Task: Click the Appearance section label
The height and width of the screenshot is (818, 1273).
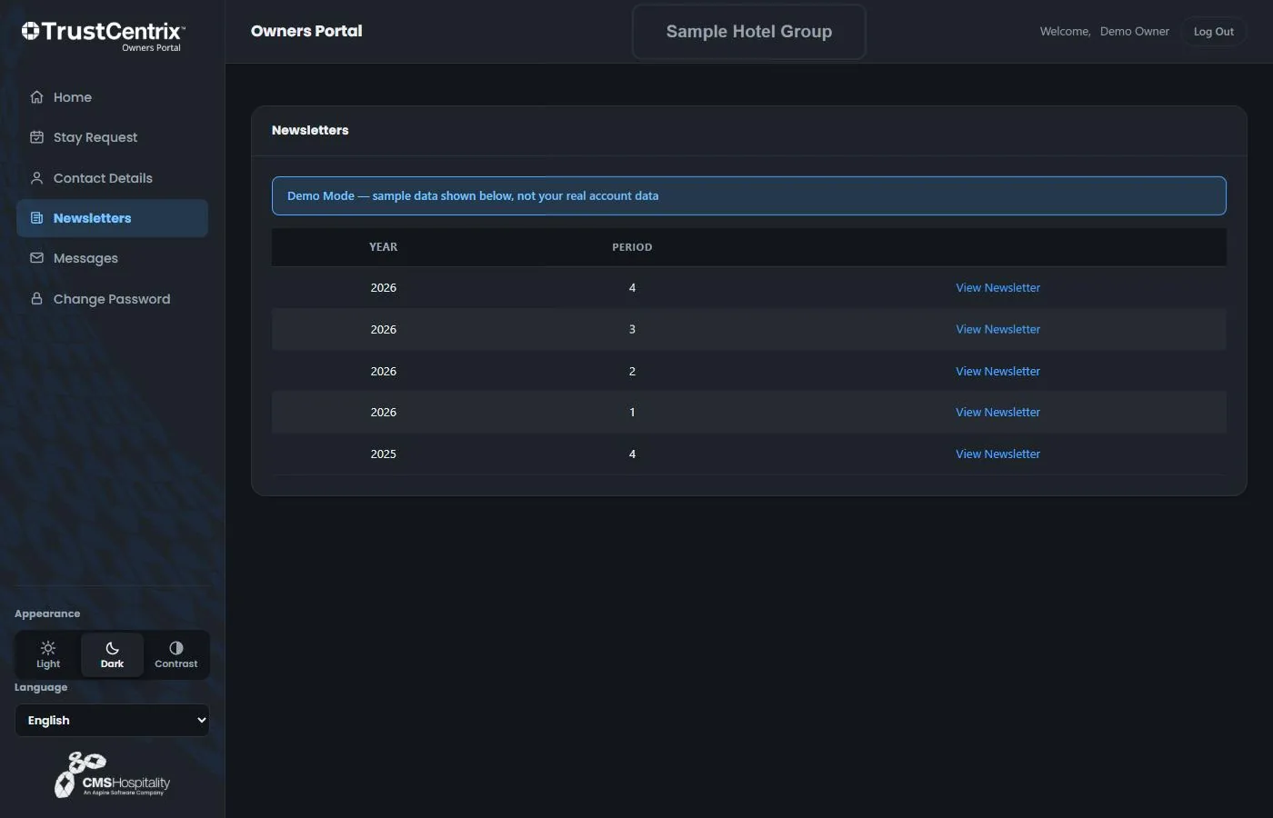Action: (x=47, y=613)
